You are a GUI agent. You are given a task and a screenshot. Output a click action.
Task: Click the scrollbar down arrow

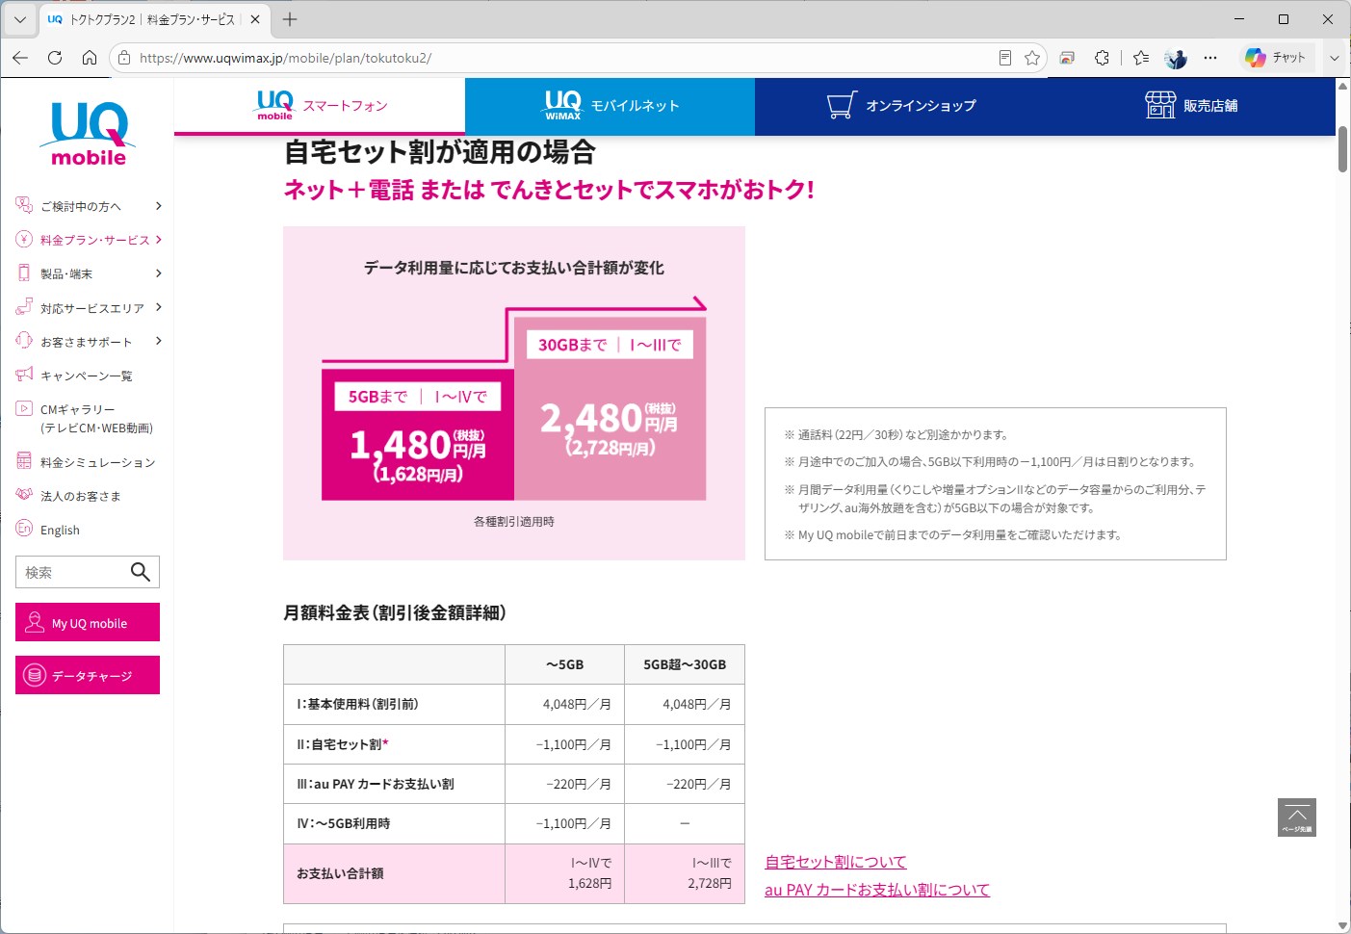click(x=1342, y=925)
